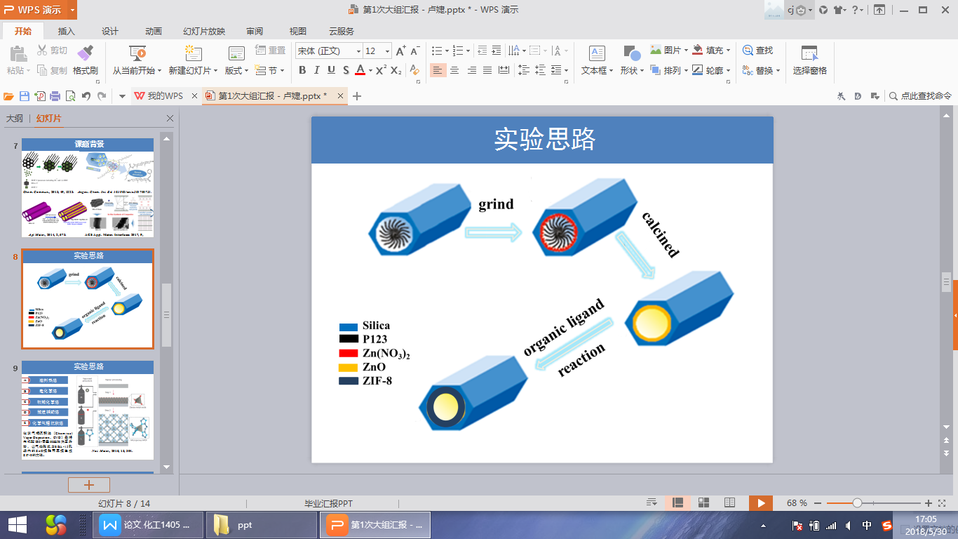Toggle italic text formatting
The image size is (958, 539).
(x=316, y=70)
